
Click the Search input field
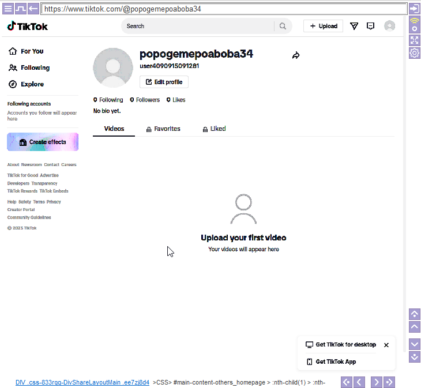click(196, 26)
